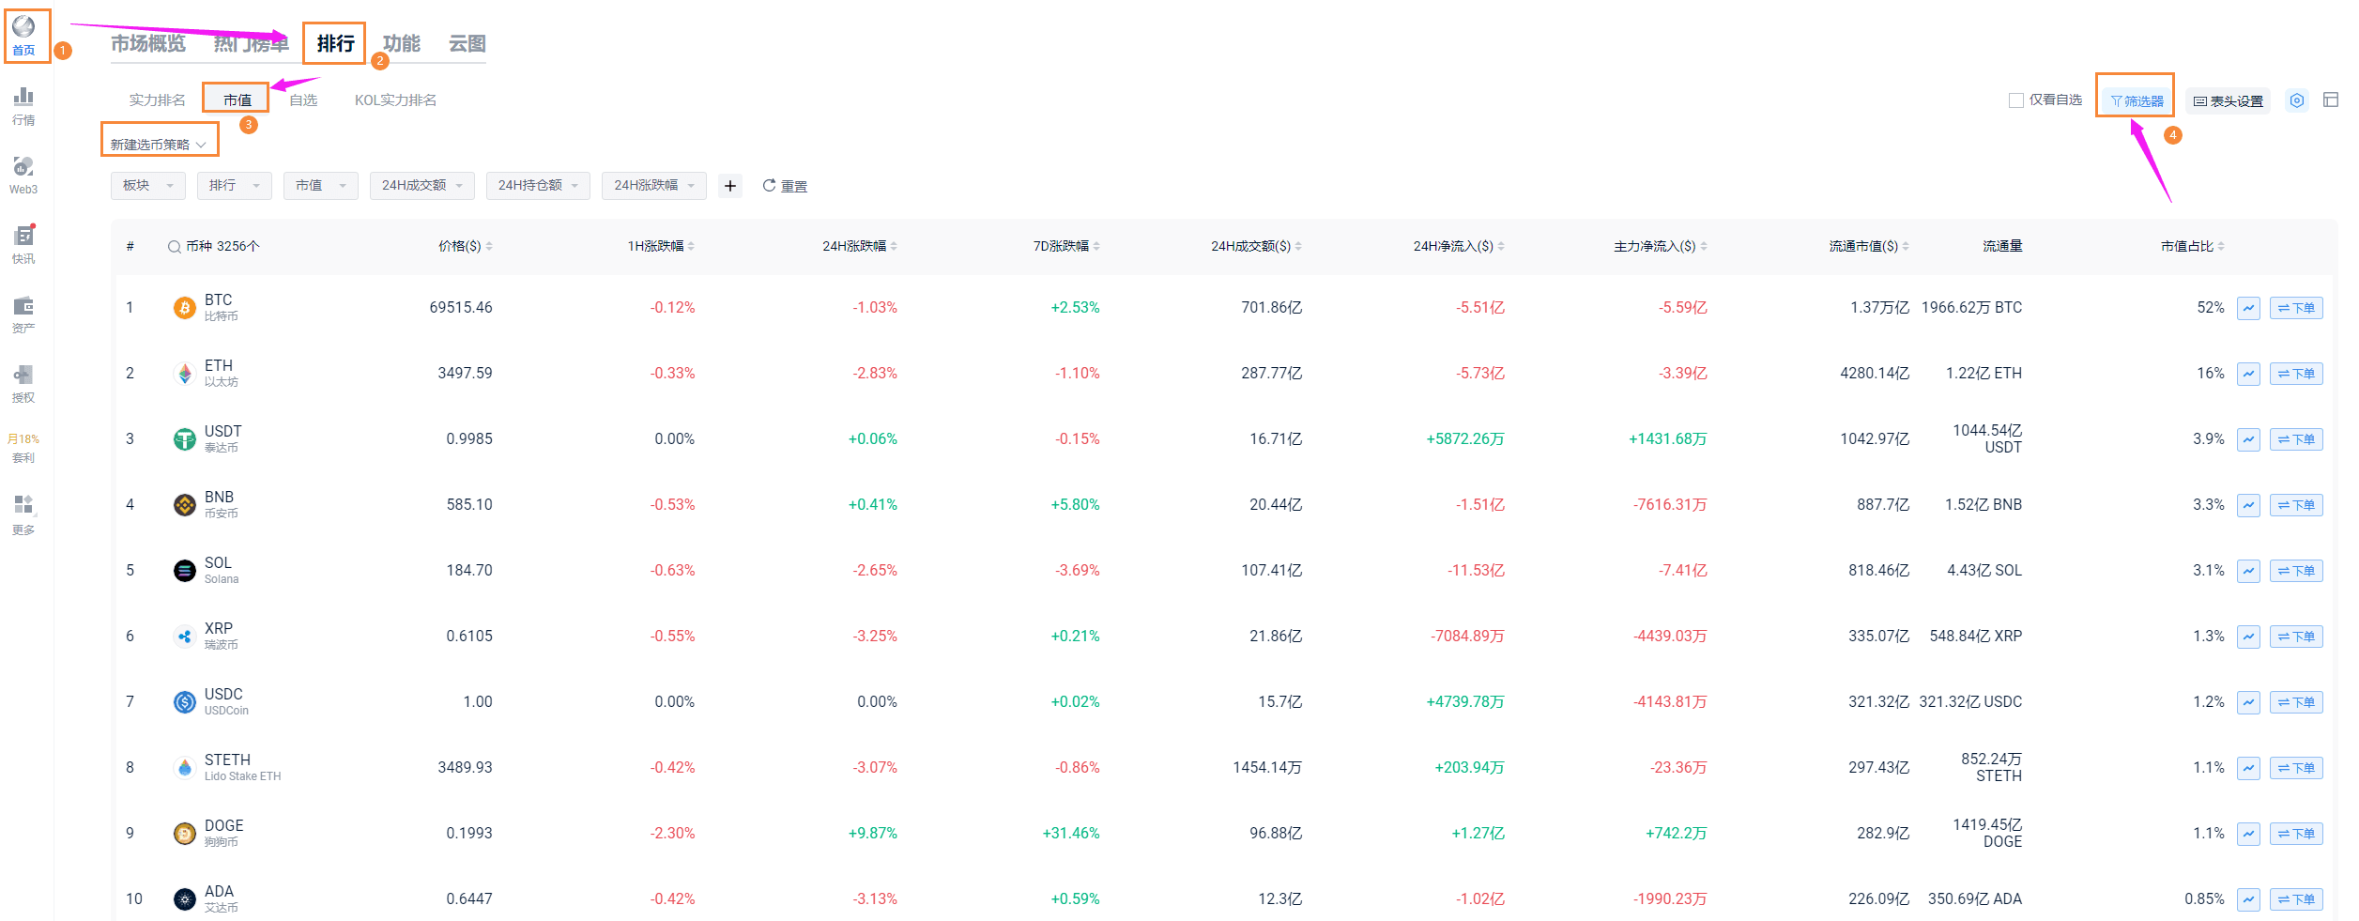Viewport: 2359px width, 921px height.
Task: Select the 实力排名 sub-tab
Action: click(x=157, y=100)
